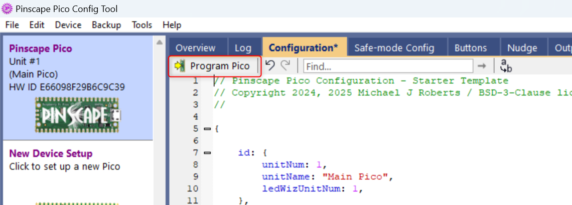This screenshot has width=572, height=205.
Task: Click the ledWizUnitNum: 1 line
Action: (313, 188)
